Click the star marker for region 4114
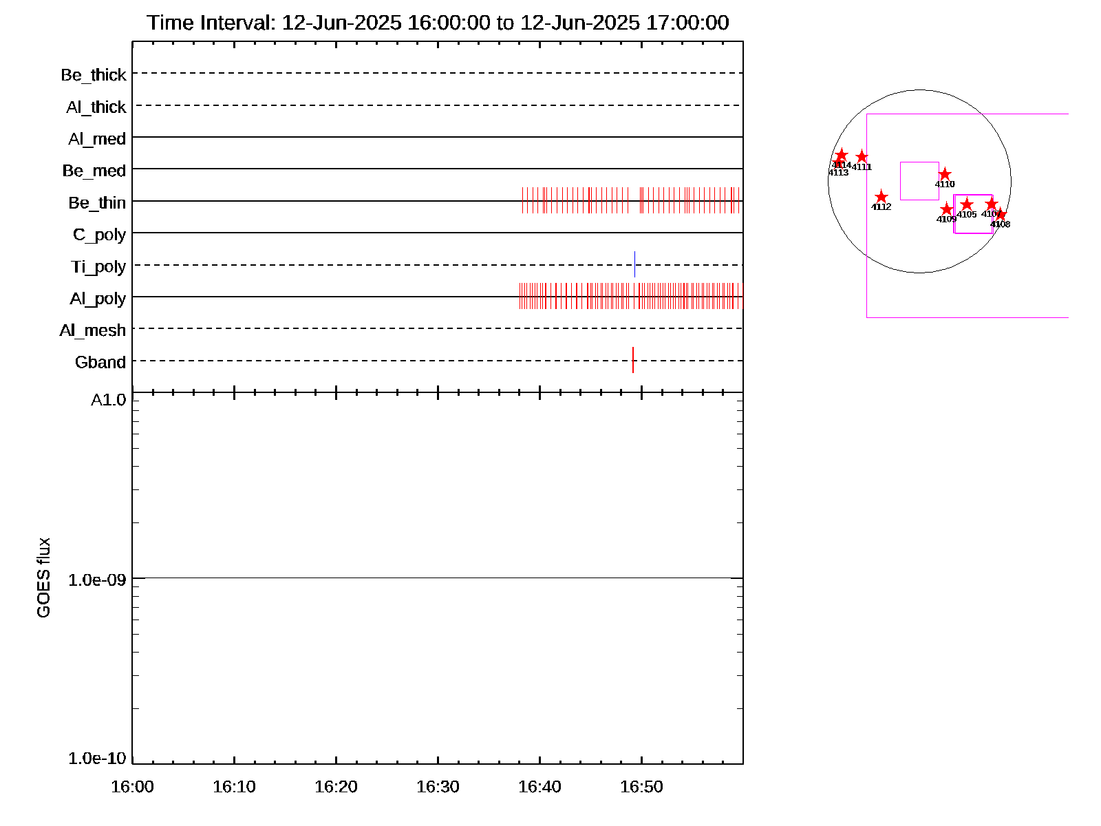Image resolution: width=1101 pixels, height=826 pixels. tap(841, 155)
